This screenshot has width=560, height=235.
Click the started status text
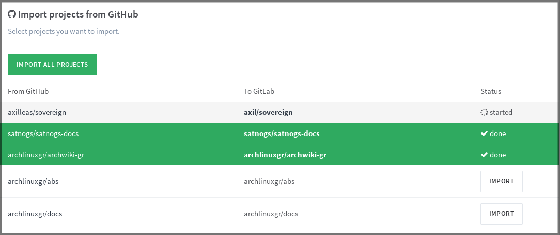point(502,112)
